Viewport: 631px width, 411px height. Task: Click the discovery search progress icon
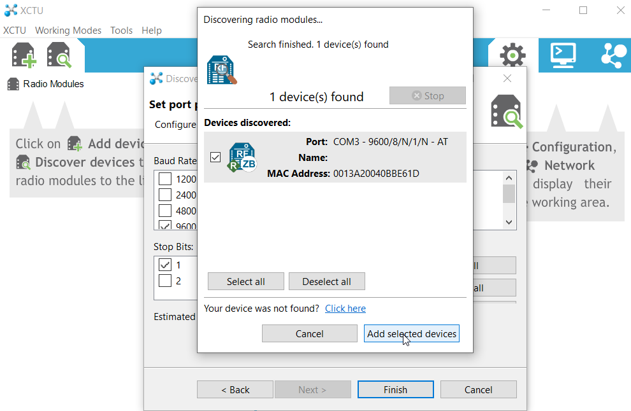[222, 70]
